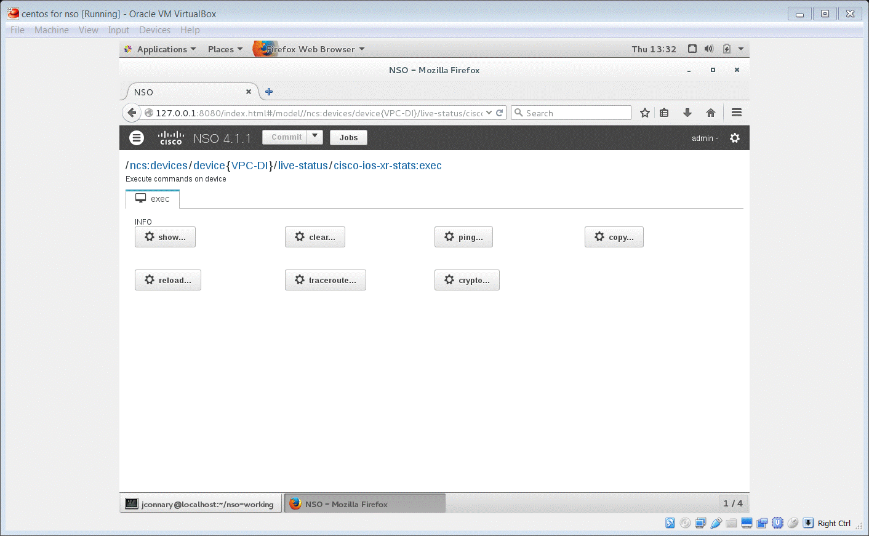This screenshot has height=536, width=869.
Task: Reload the page with refresh icon
Action: point(500,113)
